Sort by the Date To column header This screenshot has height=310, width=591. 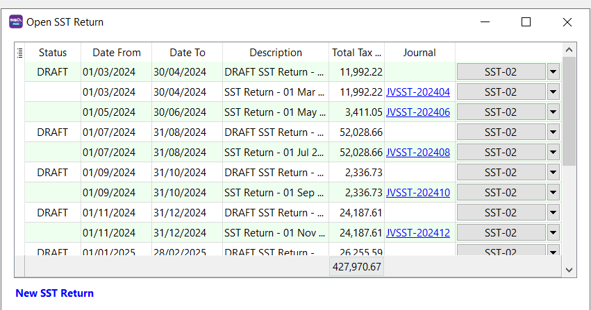(x=188, y=53)
